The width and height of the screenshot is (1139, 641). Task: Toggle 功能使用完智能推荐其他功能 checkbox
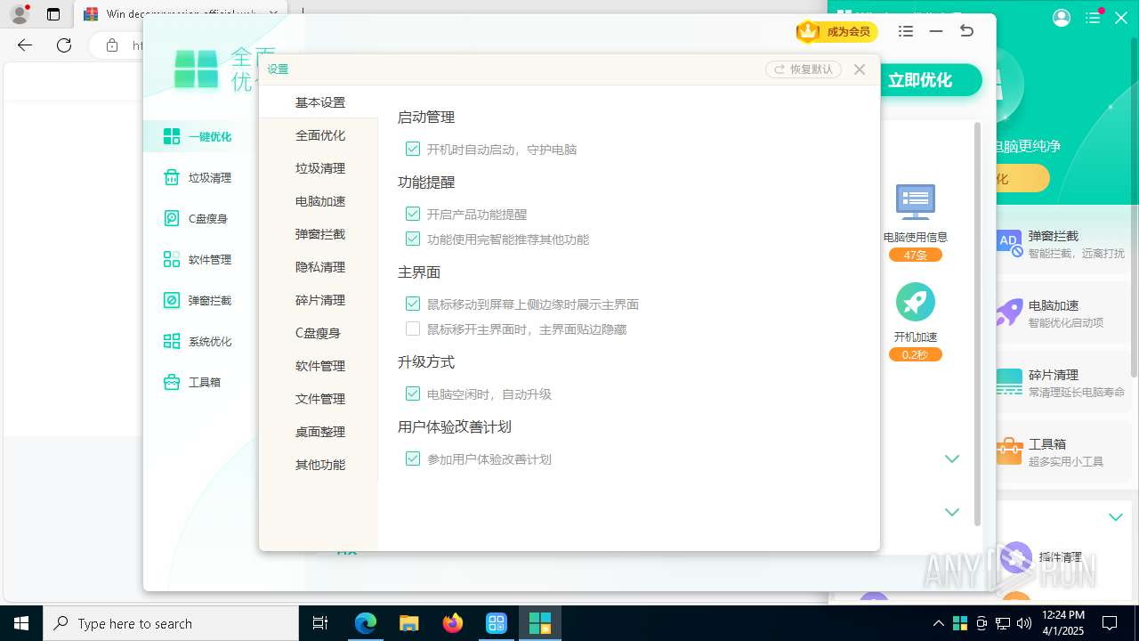pos(413,239)
